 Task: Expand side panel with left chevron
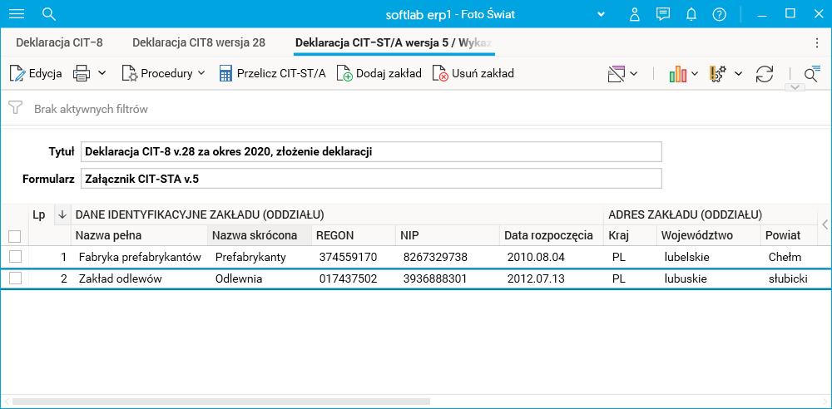pyautogui.click(x=825, y=224)
